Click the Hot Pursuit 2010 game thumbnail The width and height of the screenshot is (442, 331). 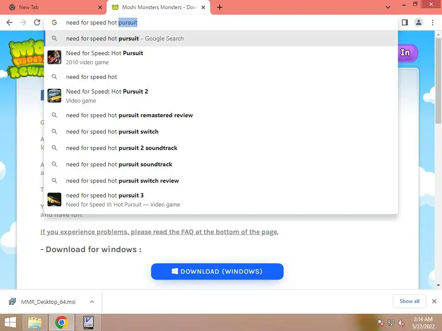click(54, 57)
